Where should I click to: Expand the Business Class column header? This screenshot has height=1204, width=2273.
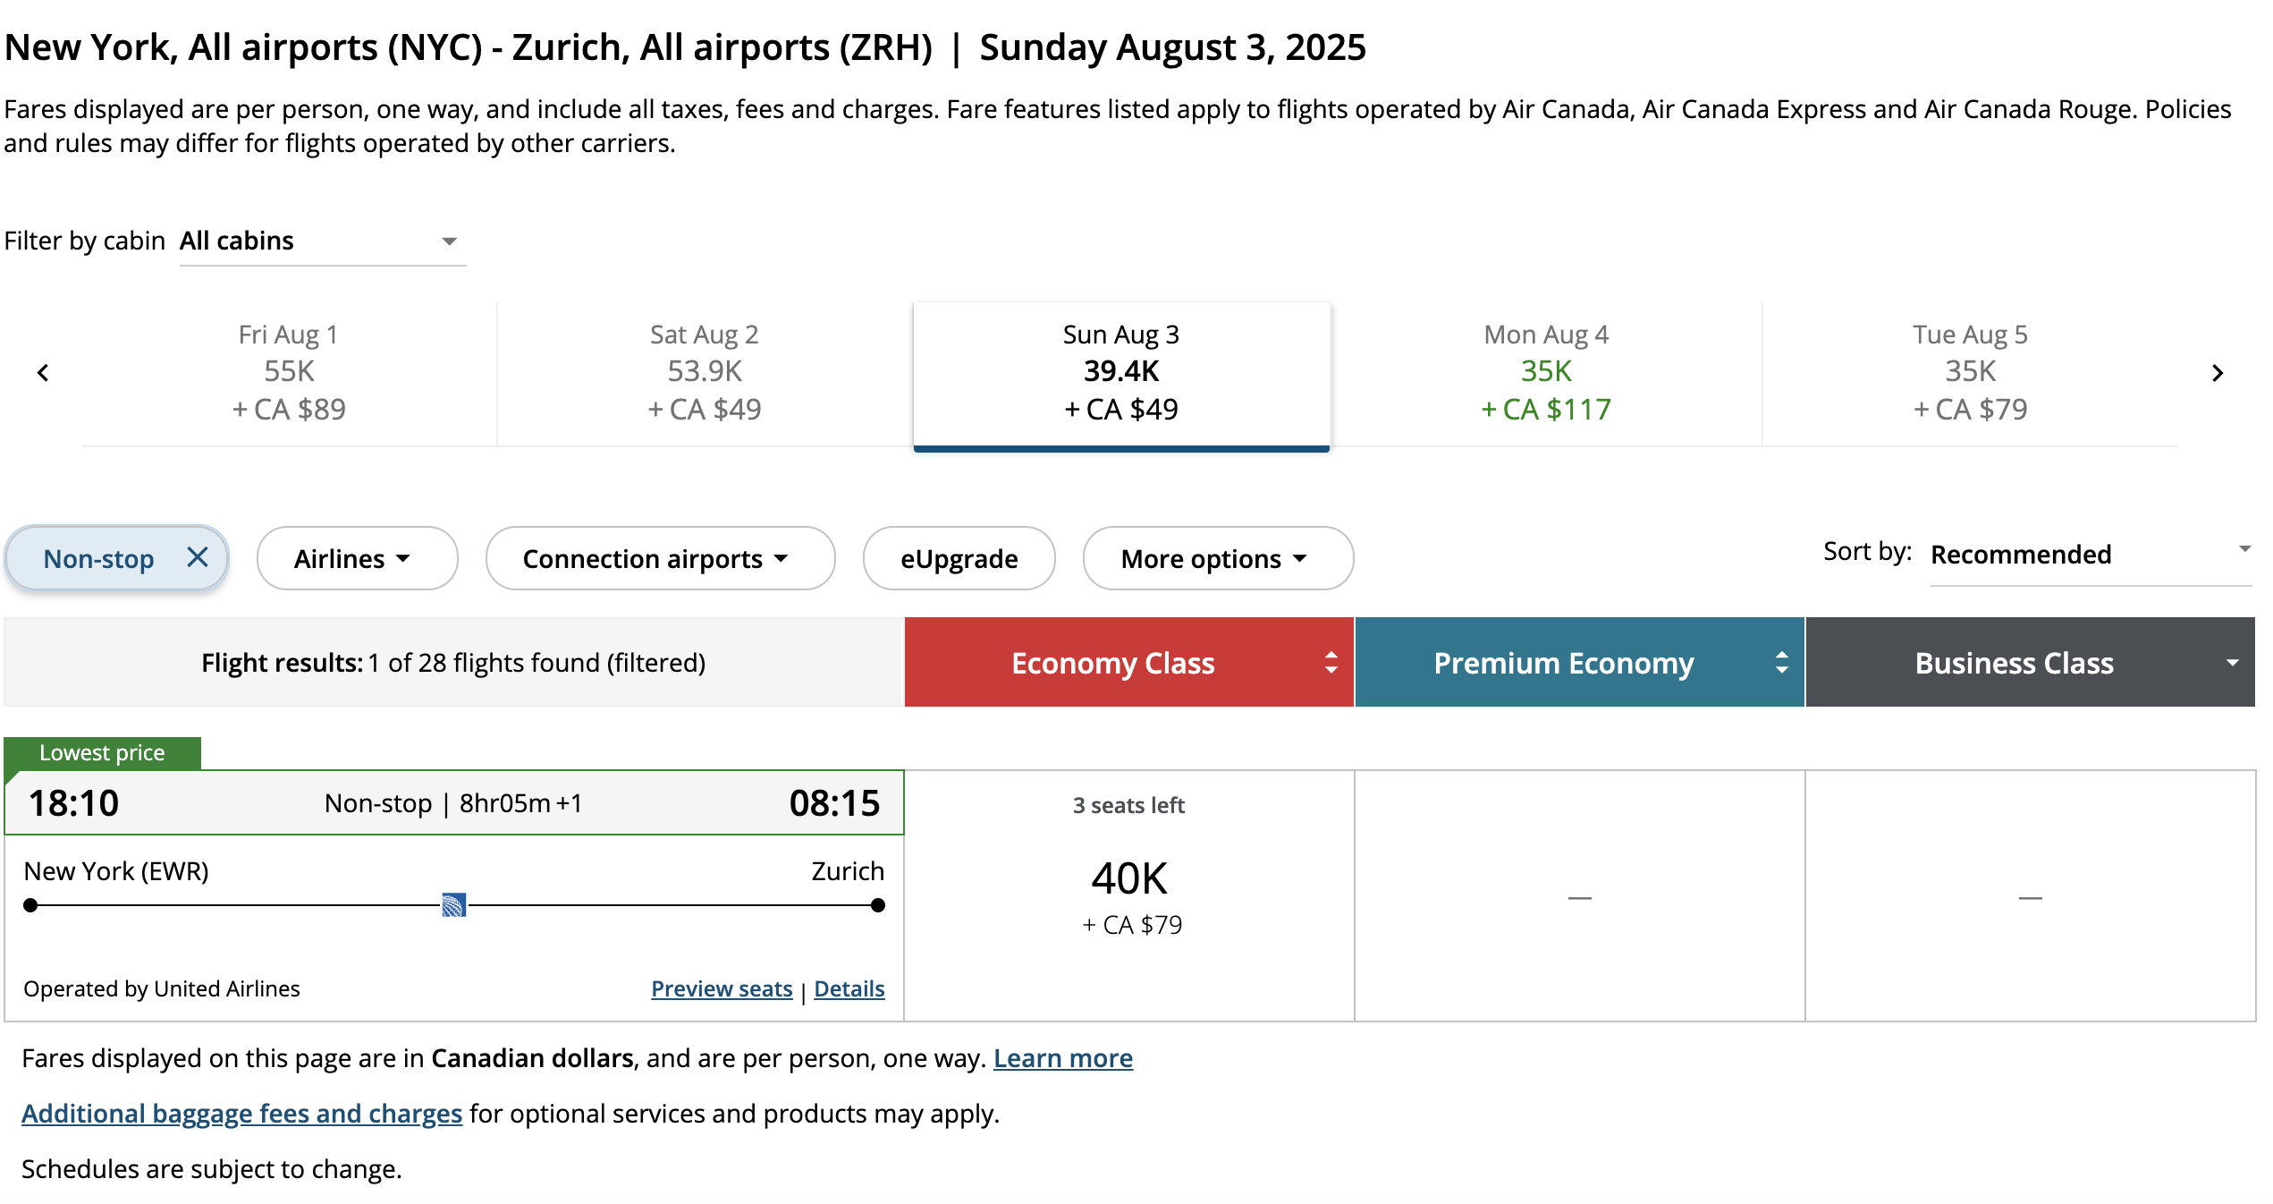tap(2031, 663)
